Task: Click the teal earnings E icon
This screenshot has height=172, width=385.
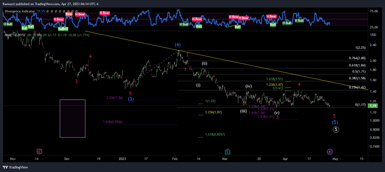Action: [228, 152]
